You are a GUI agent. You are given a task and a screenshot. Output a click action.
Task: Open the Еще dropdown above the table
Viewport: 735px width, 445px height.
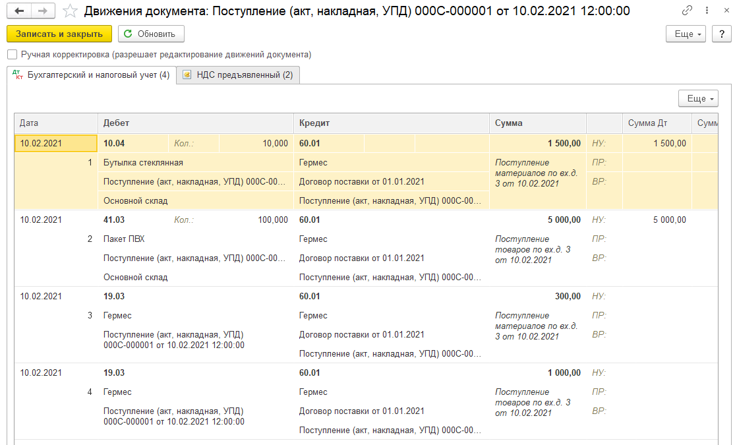pos(698,98)
